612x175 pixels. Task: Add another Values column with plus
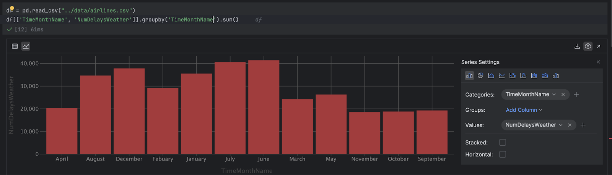tap(583, 125)
